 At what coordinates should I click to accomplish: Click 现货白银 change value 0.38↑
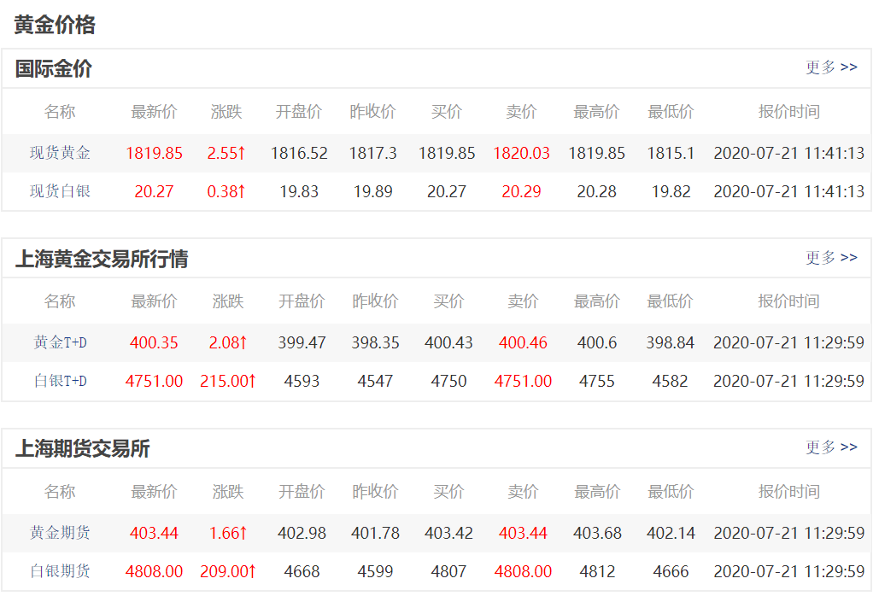[226, 191]
